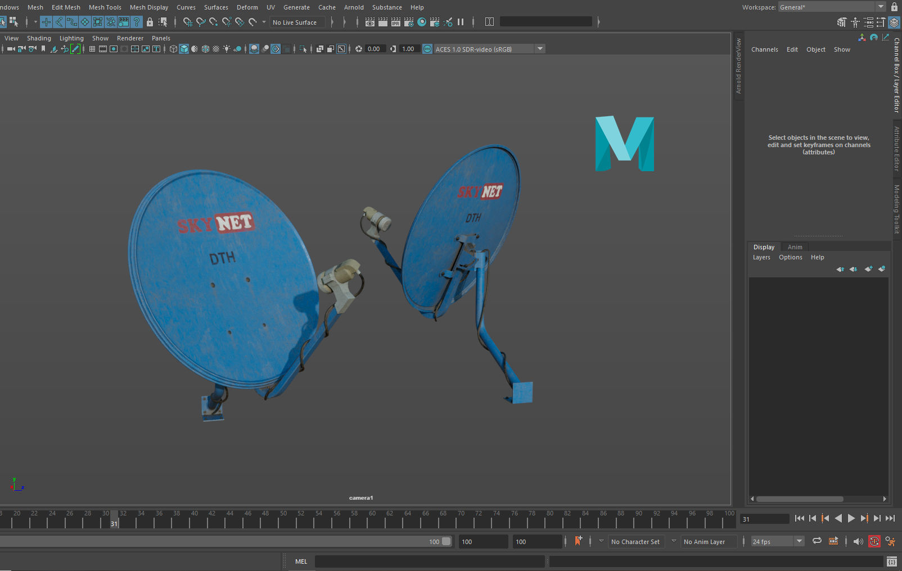Image resolution: width=902 pixels, height=571 pixels.
Task: Toggle Attribute Editor icon top right
Action: tap(869, 22)
